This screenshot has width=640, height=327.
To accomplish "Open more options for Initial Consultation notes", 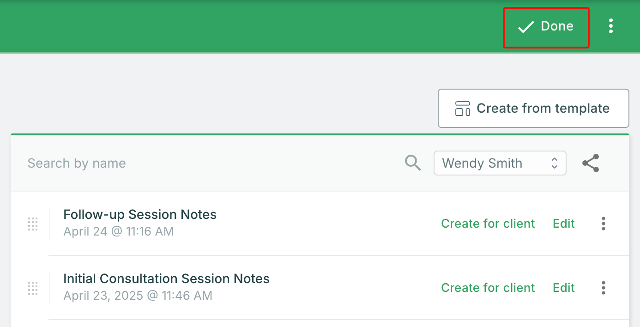I will pos(604,288).
